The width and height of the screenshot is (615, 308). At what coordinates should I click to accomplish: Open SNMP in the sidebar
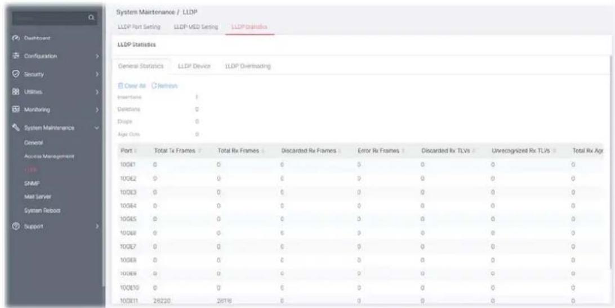click(29, 183)
